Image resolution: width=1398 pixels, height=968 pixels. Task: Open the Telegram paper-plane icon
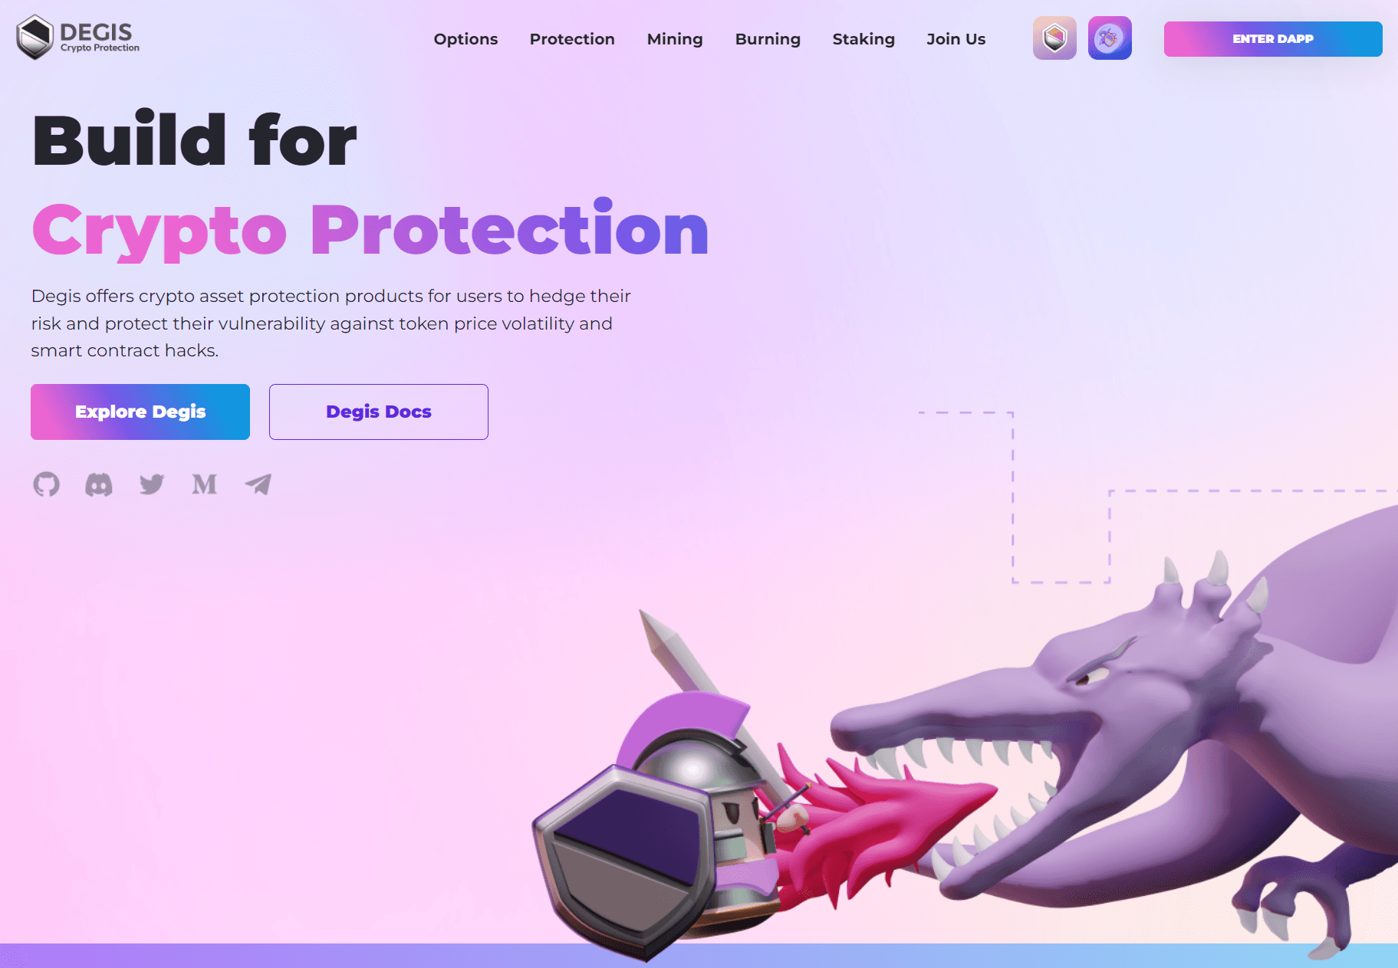258,484
